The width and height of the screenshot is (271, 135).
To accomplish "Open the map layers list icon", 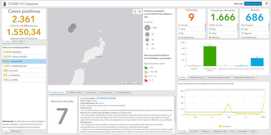I will pyautogui.click(x=139, y=12).
